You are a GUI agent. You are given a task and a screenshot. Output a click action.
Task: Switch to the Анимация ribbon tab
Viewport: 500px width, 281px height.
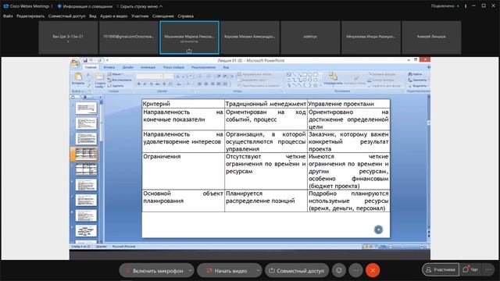[x=148, y=67]
